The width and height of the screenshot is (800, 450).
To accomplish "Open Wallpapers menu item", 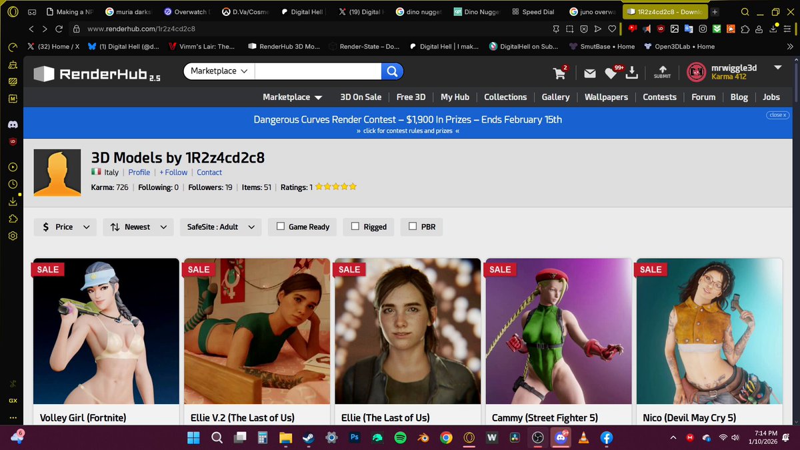I will (x=606, y=97).
